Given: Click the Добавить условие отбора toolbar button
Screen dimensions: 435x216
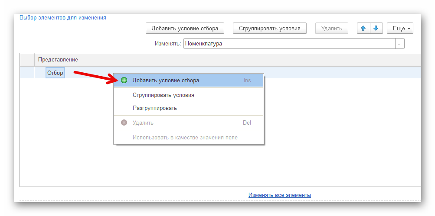Looking at the screenshot, I should pyautogui.click(x=185, y=28).
